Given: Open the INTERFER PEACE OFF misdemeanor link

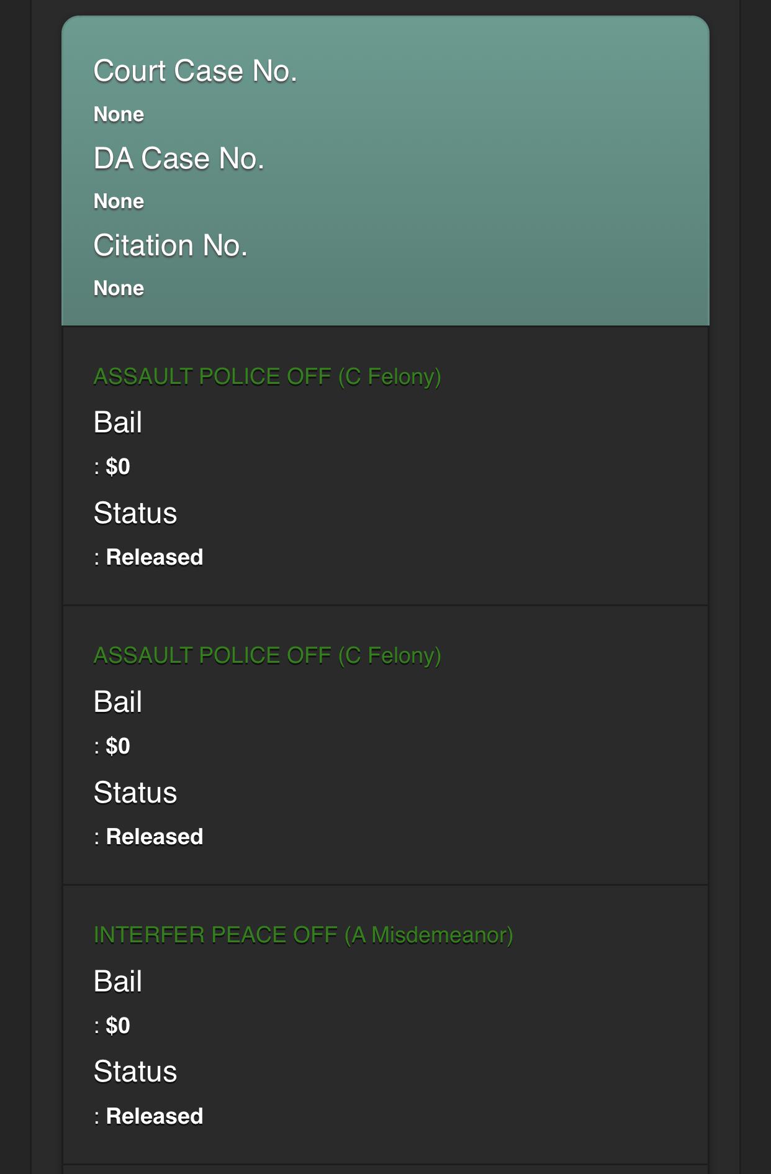Looking at the screenshot, I should click(x=303, y=935).
